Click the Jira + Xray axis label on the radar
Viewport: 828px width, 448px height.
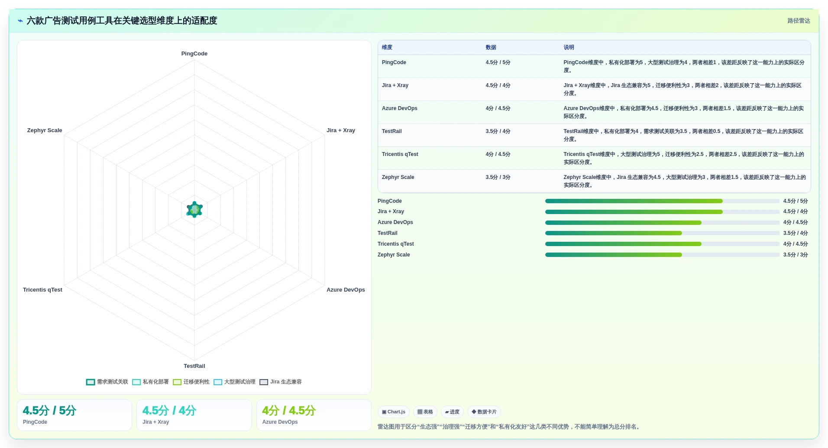click(341, 130)
